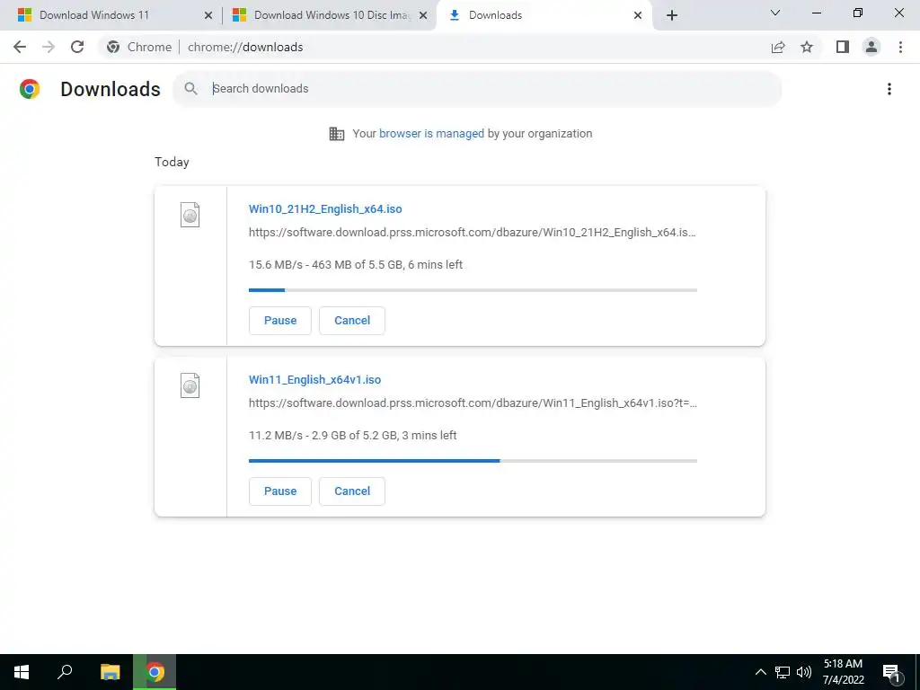The image size is (920, 690).
Task: Click the Win11_English ISO file icon
Action: tap(190, 385)
